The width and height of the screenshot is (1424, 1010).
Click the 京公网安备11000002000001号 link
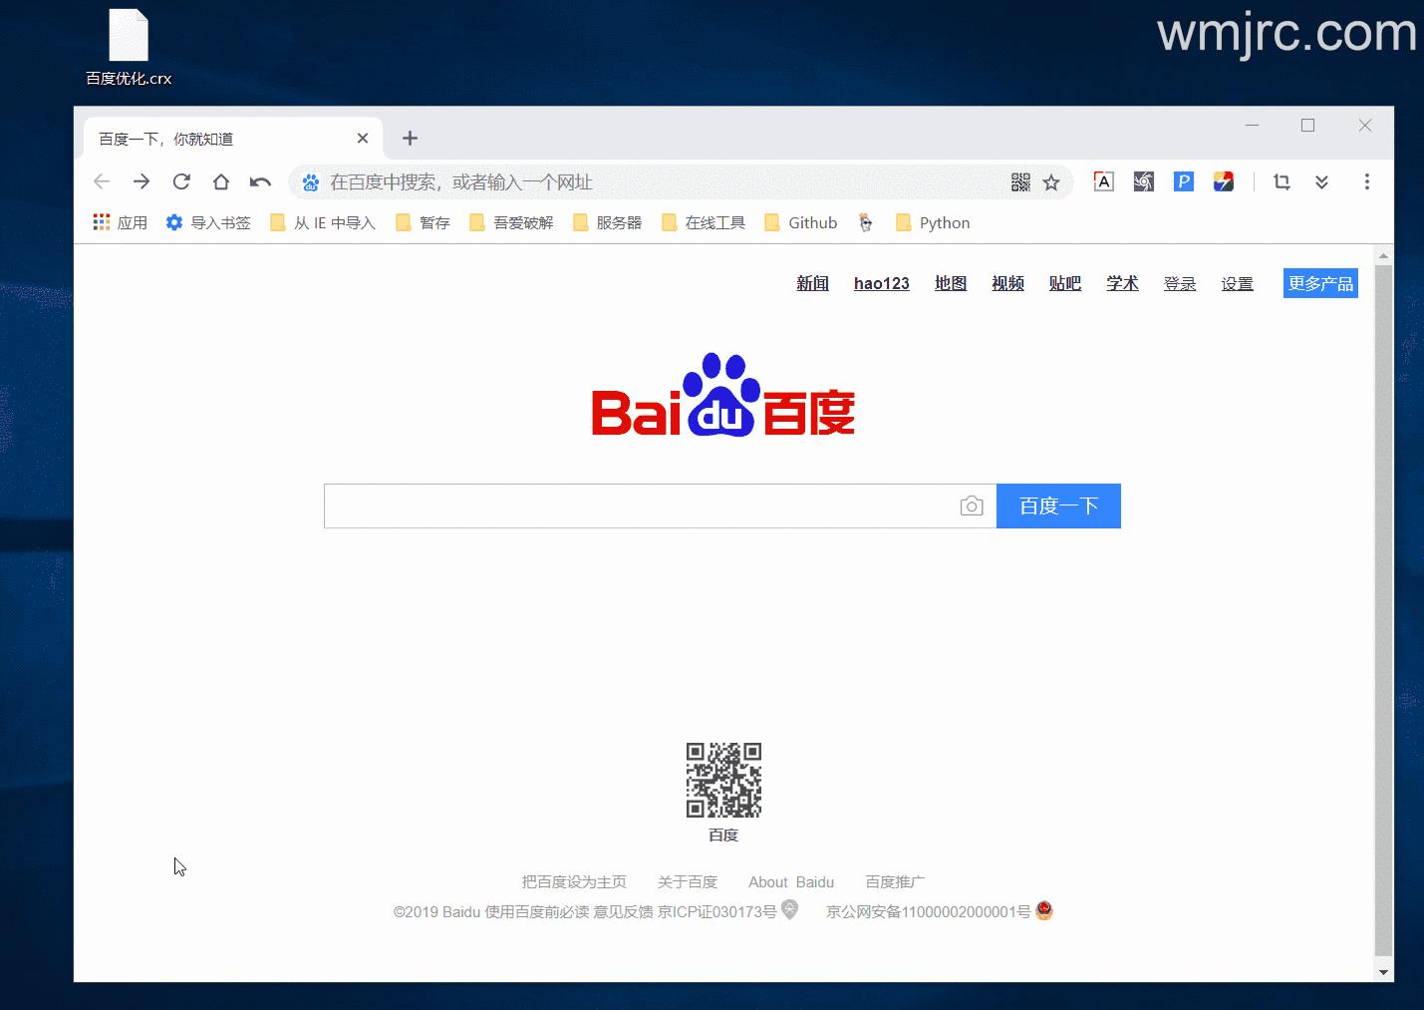click(x=929, y=911)
